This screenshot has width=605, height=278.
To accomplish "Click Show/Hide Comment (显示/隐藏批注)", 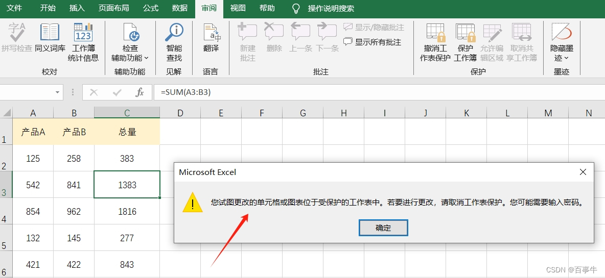I will pos(374,28).
